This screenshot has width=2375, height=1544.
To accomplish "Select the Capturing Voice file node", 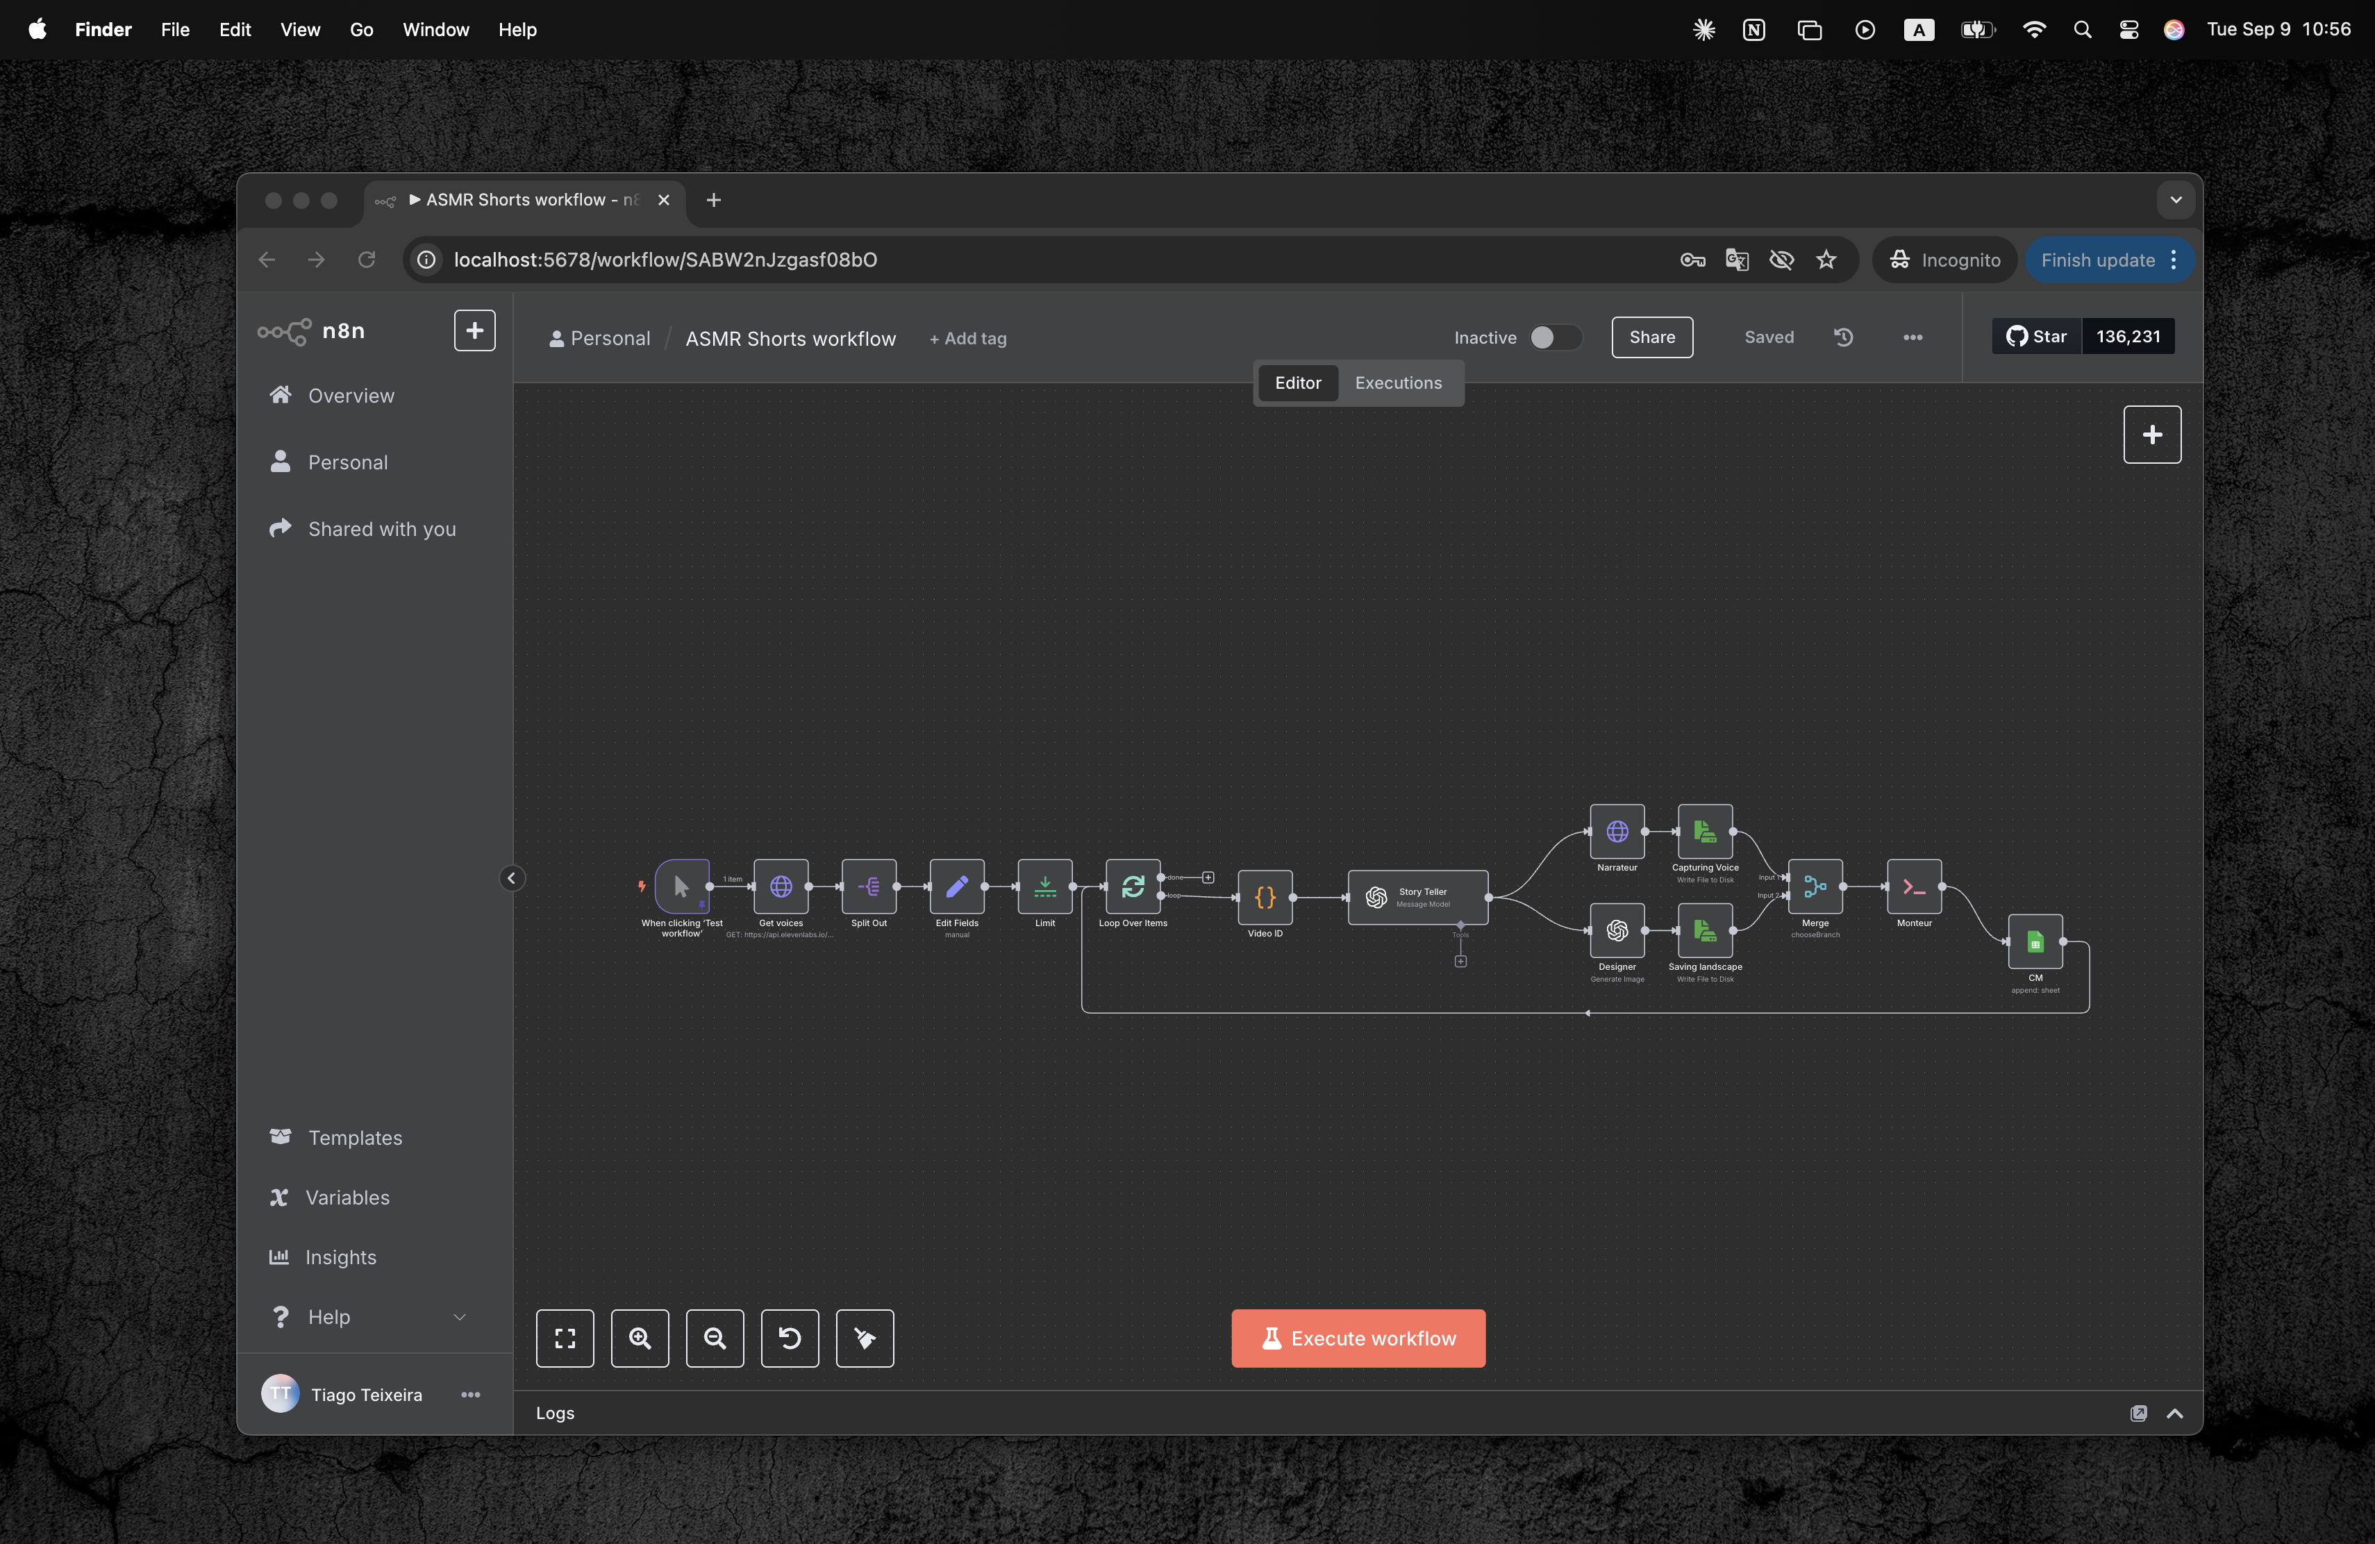I will point(1704,831).
